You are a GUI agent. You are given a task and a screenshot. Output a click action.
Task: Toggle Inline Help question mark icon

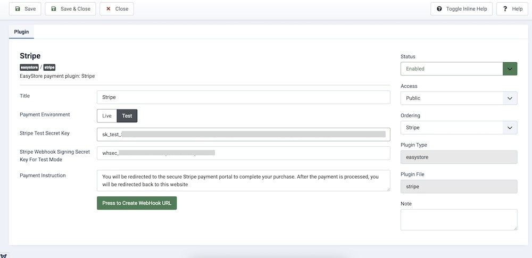point(439,9)
